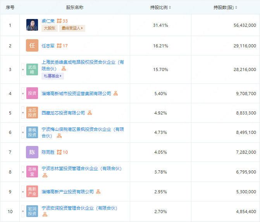
Task: Open shareholder 陈同胜 link
Action: pos(48,152)
